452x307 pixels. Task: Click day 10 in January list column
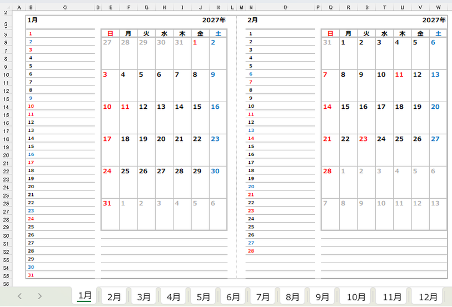click(31, 106)
